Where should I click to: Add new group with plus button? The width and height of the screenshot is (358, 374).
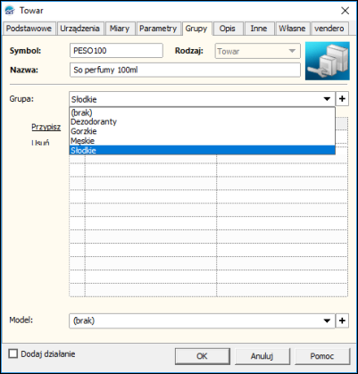[x=342, y=99]
